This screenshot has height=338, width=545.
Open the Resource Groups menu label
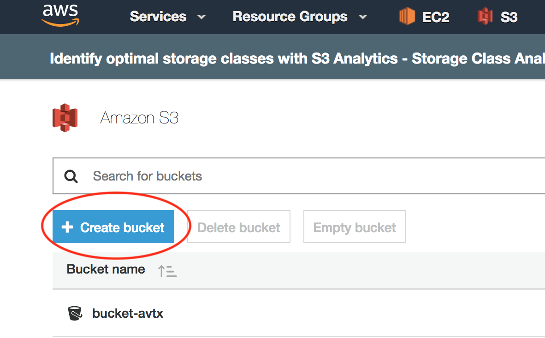click(290, 17)
